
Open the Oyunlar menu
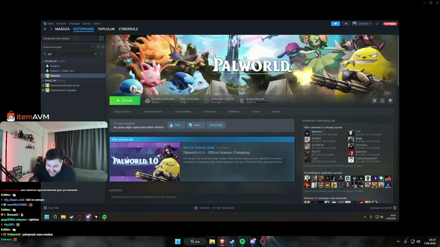pos(87,24)
